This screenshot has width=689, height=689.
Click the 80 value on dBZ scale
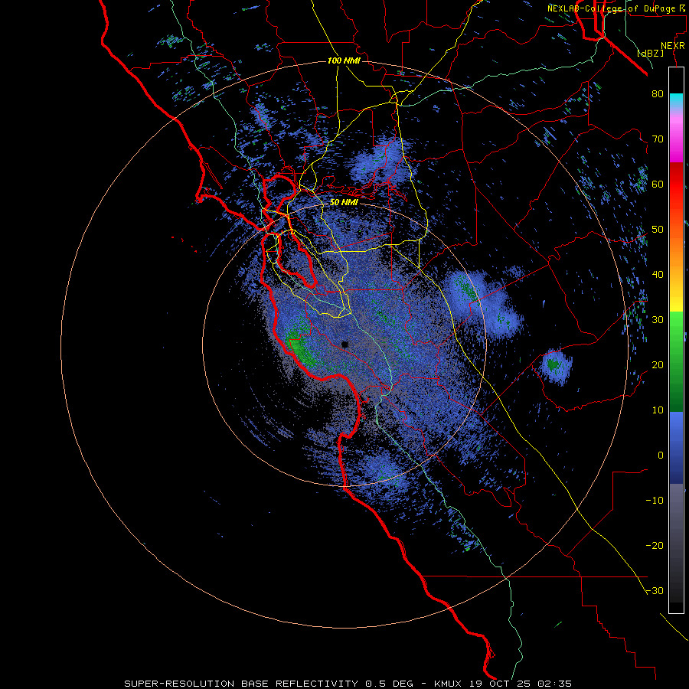pos(658,93)
